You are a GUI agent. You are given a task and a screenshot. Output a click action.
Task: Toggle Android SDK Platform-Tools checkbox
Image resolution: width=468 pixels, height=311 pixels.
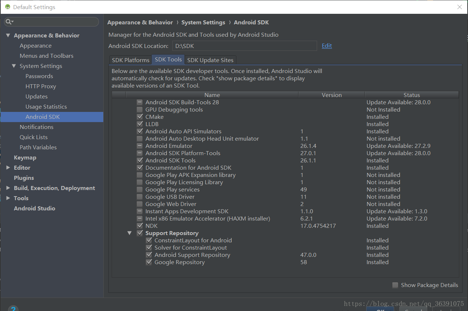coord(140,153)
